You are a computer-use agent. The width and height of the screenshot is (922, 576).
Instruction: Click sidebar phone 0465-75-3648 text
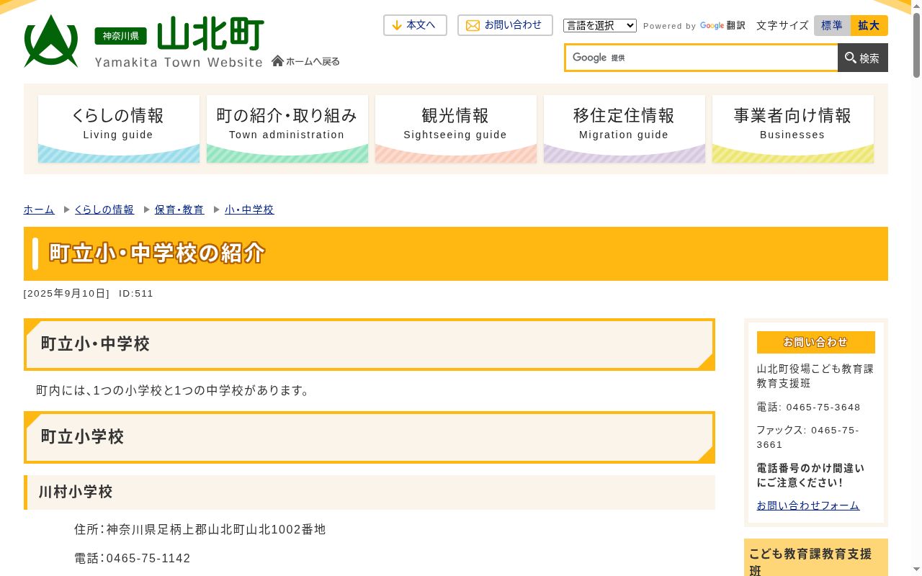click(823, 407)
